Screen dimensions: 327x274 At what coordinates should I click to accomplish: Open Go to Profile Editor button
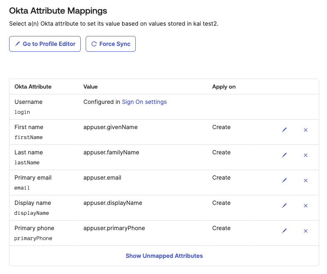click(45, 44)
